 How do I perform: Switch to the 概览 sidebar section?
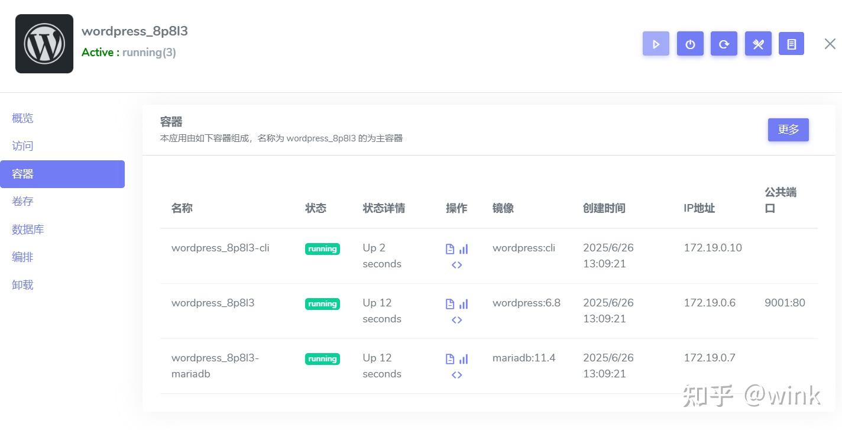[22, 118]
